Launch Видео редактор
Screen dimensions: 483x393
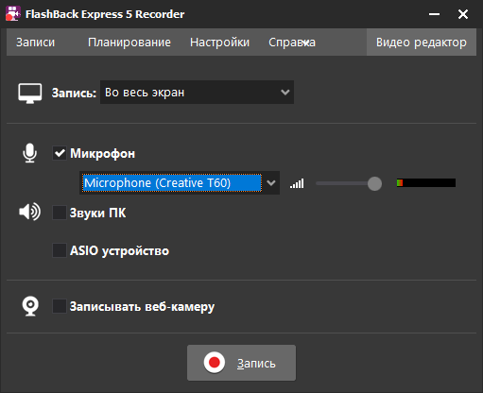click(x=422, y=43)
